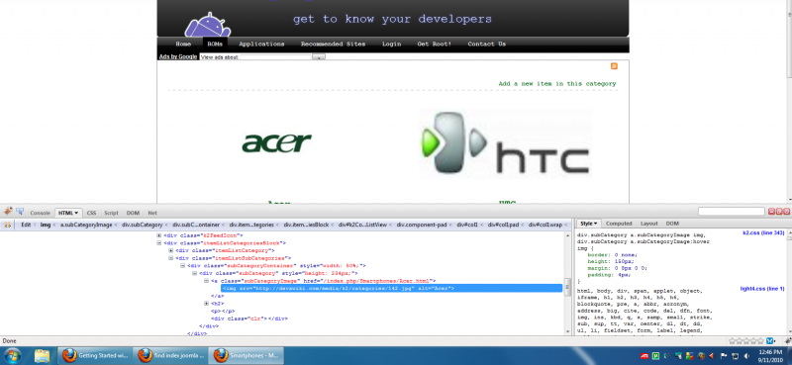Open the HTML tab dropdown arrow
Viewport: 792px width, 365px height.
(x=76, y=213)
